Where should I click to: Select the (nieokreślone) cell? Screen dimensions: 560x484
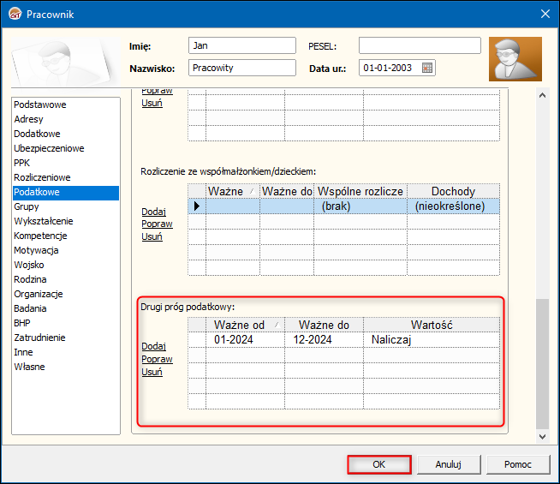point(453,206)
